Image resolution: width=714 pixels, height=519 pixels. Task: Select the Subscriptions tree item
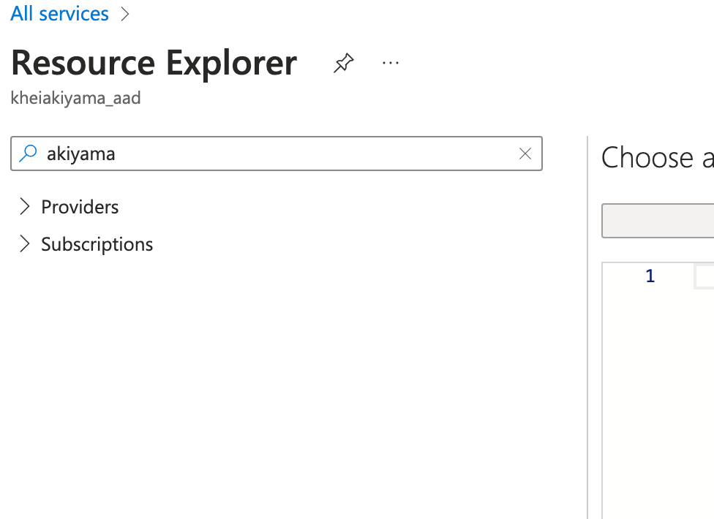tap(97, 244)
